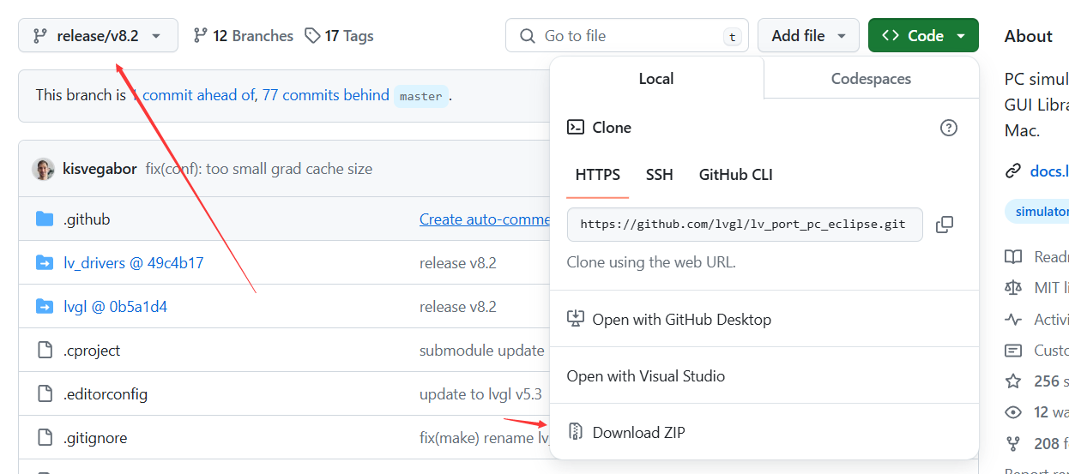Open the .editorconfig file
The image size is (1069, 474).
click(x=106, y=394)
